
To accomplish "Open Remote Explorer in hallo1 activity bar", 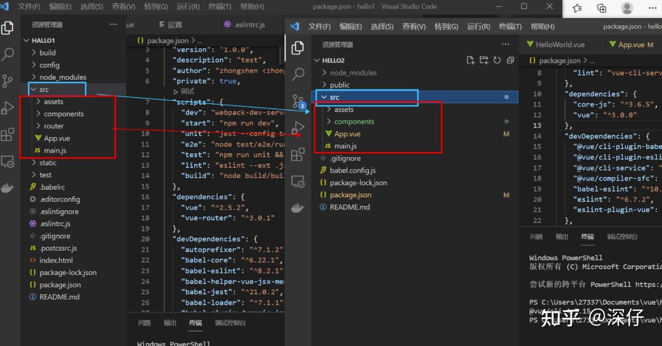I will click(7, 161).
